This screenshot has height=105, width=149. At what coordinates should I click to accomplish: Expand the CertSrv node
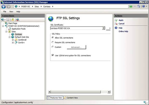coord(13,43)
